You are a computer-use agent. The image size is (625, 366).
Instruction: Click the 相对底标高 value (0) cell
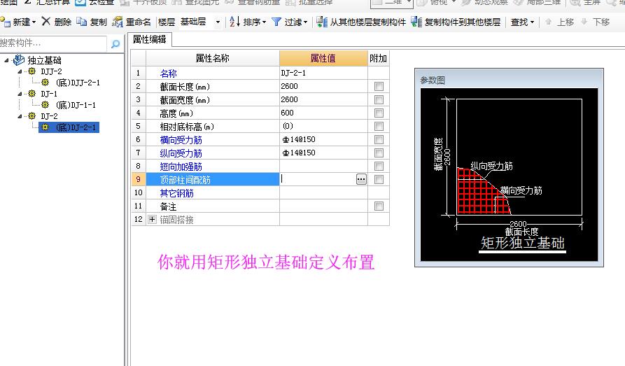pyautogui.click(x=323, y=126)
